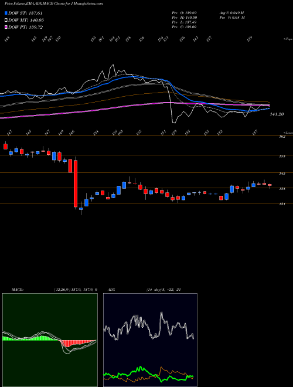Click the 162 price axis label
293x387 pixels.
coord(282,137)
